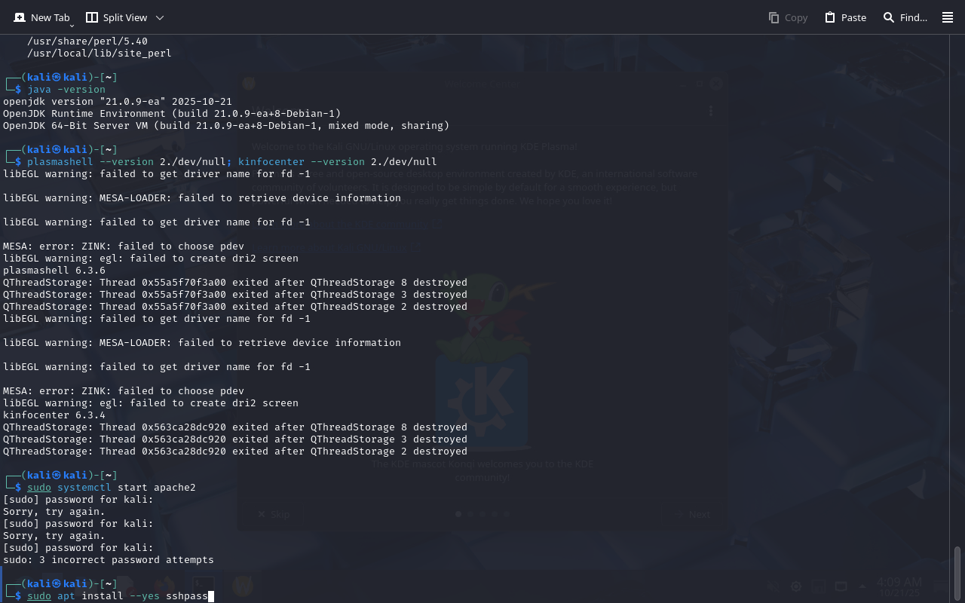Click the terminal vertical scrollbar handle

958,573
